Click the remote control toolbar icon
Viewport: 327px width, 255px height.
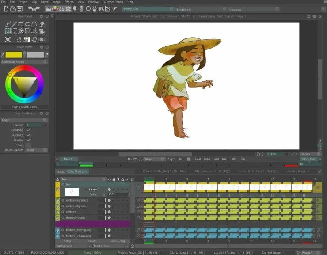coord(81,9)
